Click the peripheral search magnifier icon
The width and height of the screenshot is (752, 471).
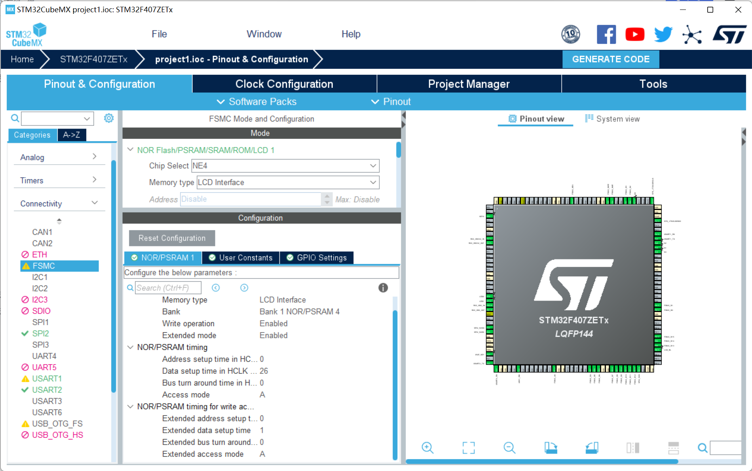[15, 118]
